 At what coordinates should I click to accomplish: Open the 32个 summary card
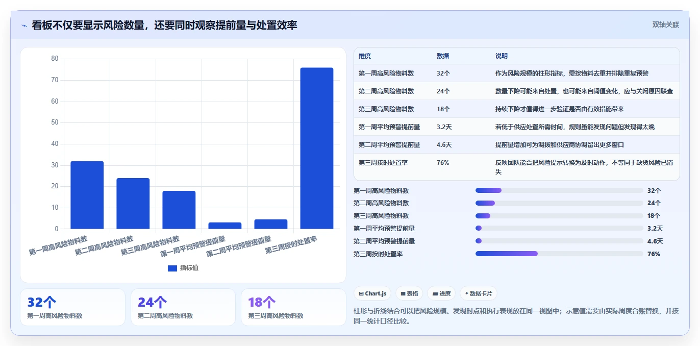[x=72, y=307]
